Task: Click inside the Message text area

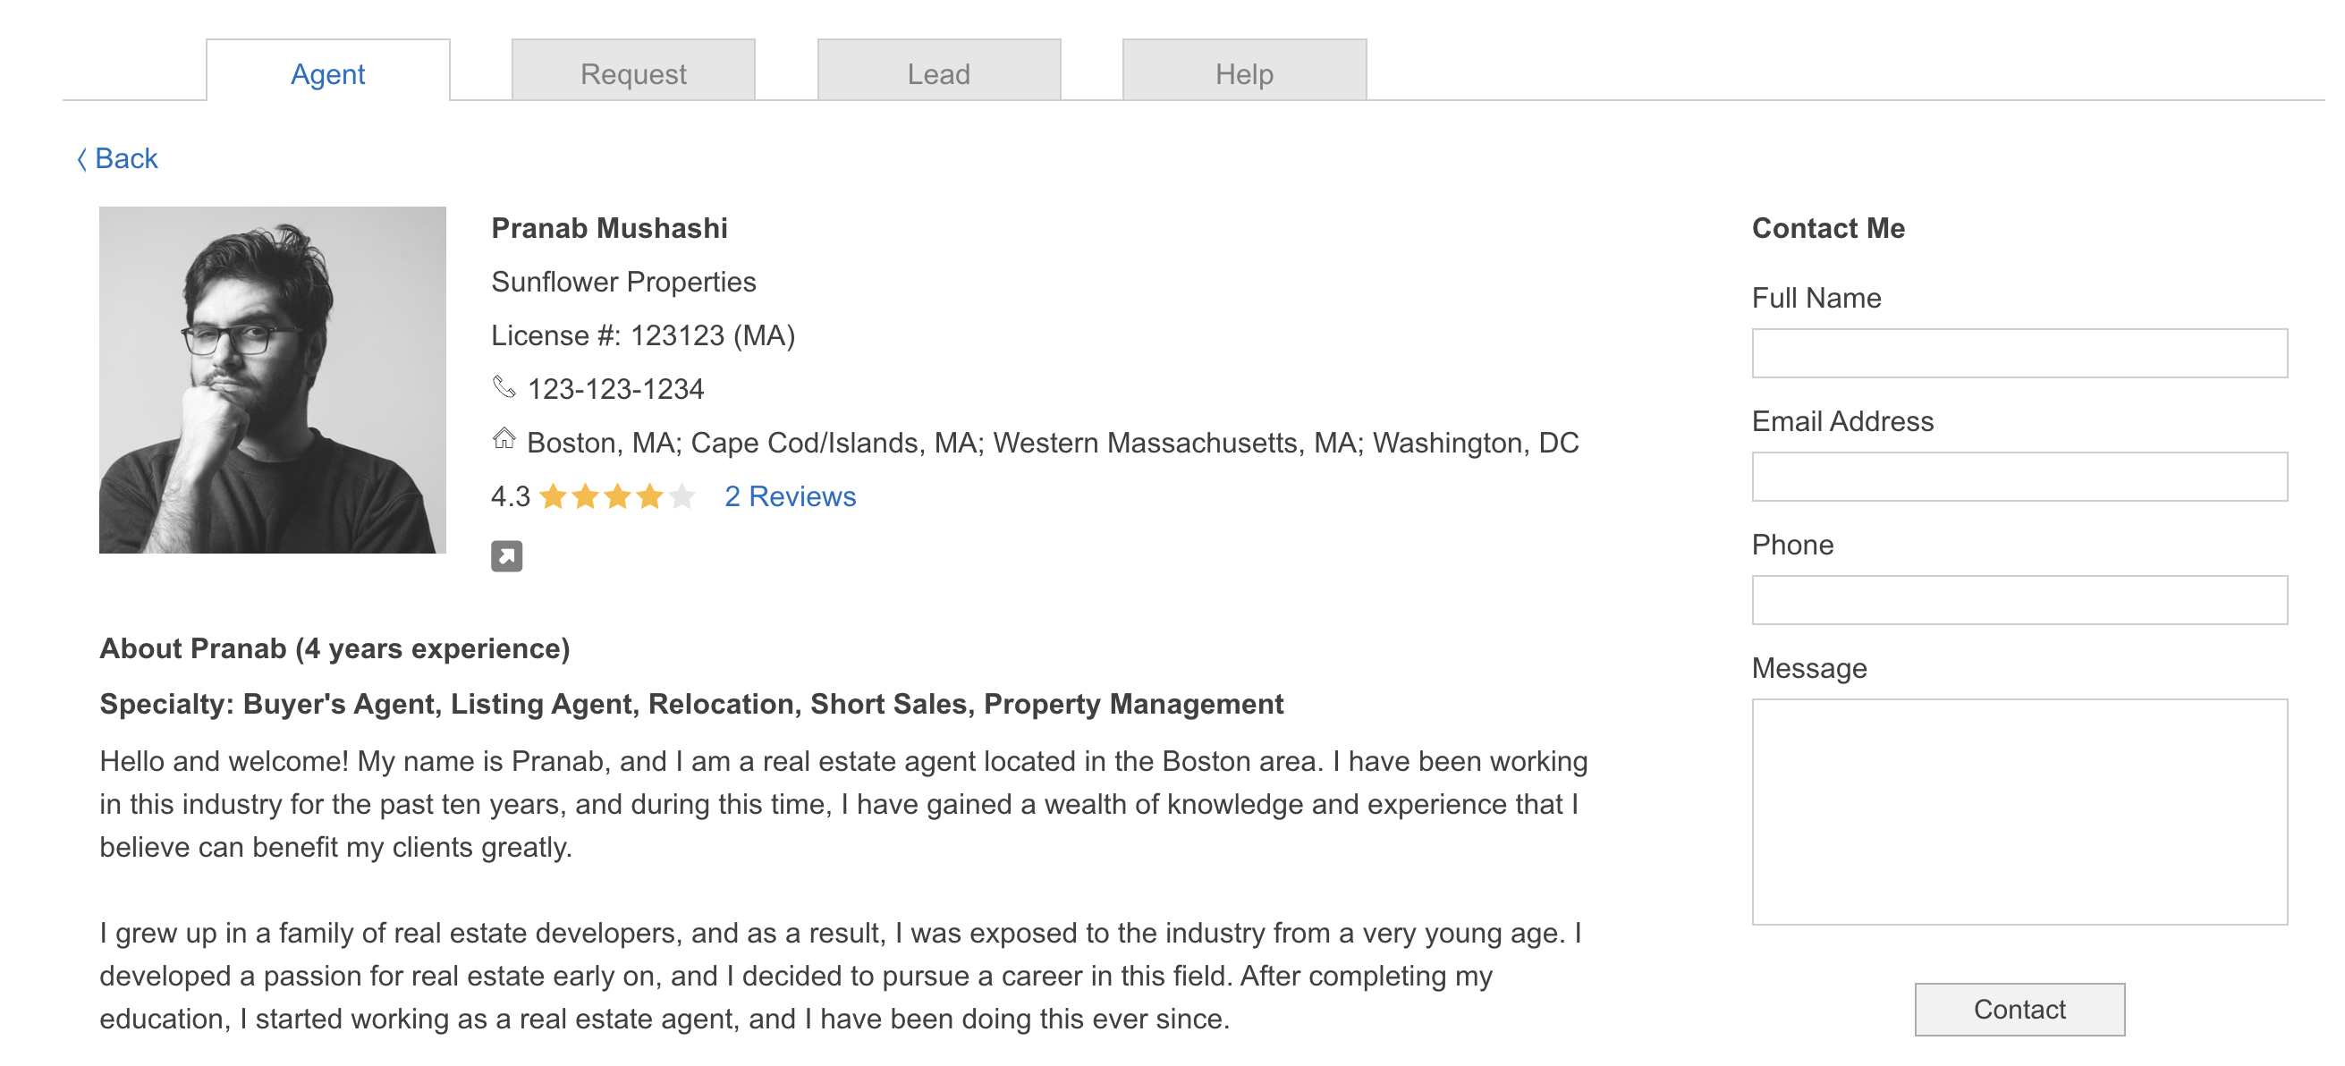Action: pos(2019,811)
